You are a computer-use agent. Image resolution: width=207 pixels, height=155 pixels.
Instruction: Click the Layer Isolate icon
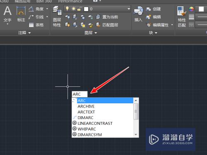(x=75, y=17)
